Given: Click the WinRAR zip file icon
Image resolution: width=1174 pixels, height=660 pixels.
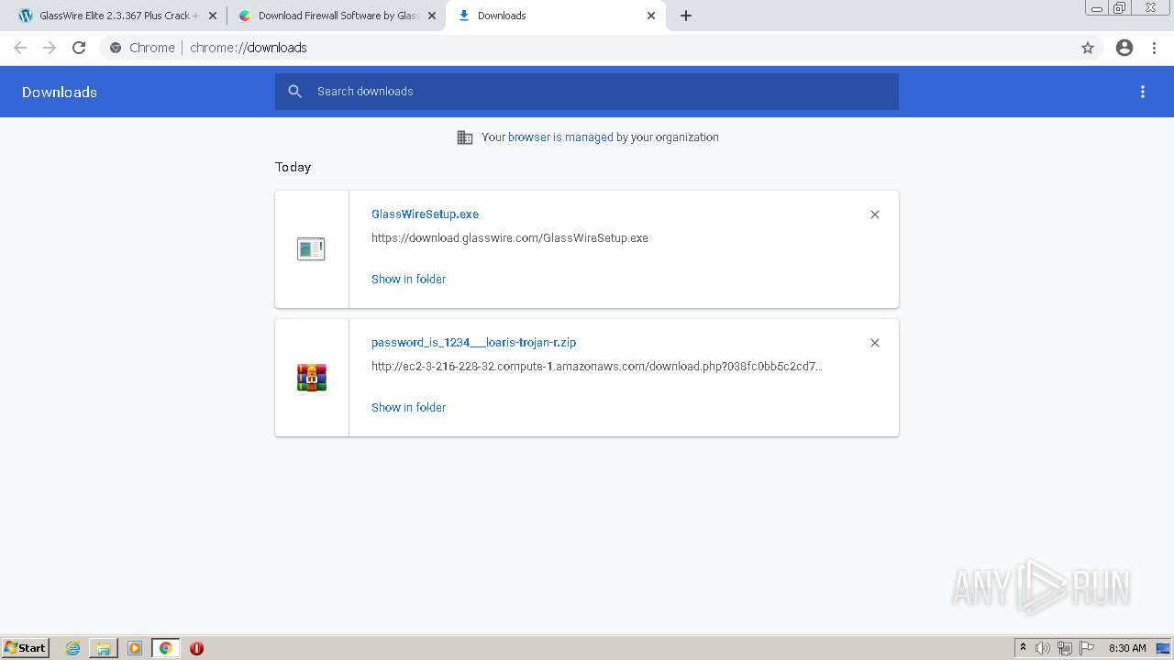Looking at the screenshot, I should [x=312, y=378].
